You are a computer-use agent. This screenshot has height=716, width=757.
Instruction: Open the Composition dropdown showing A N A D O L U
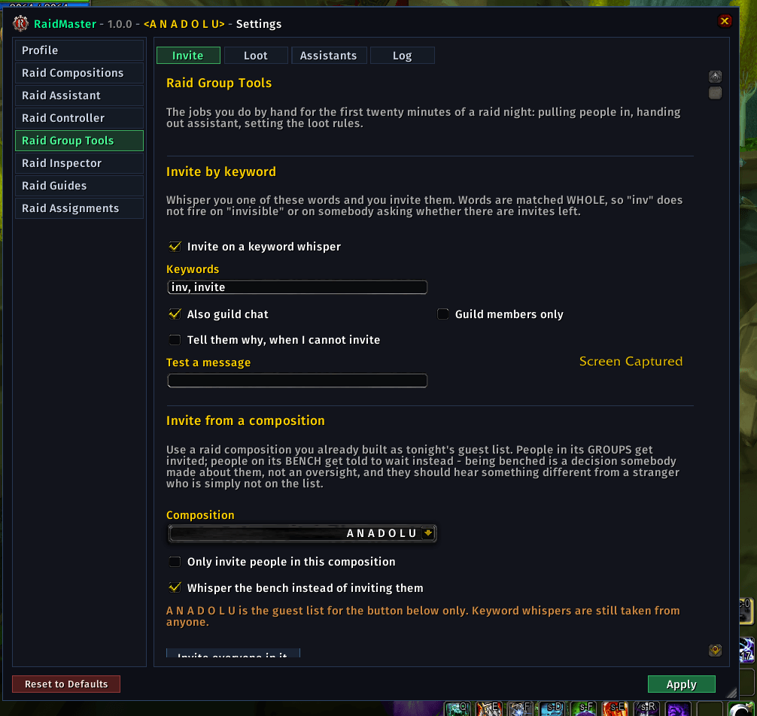[x=302, y=533]
